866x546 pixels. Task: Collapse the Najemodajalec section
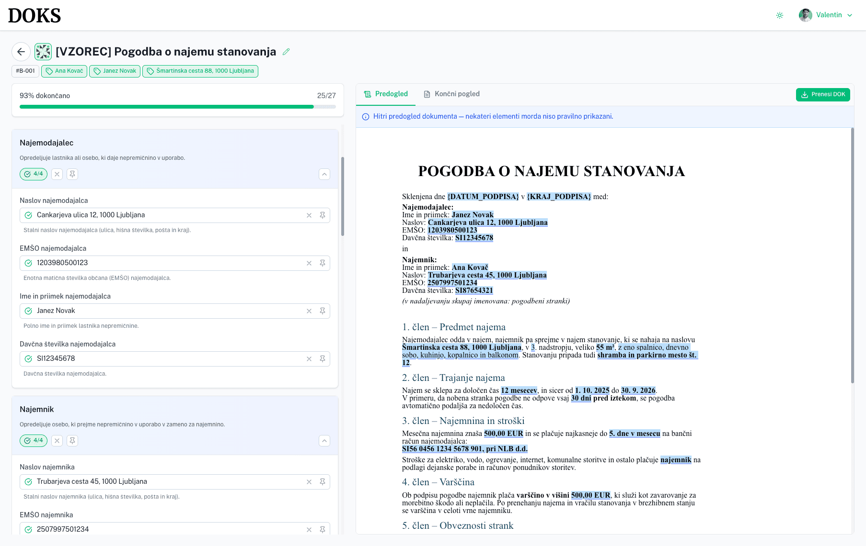(324, 174)
